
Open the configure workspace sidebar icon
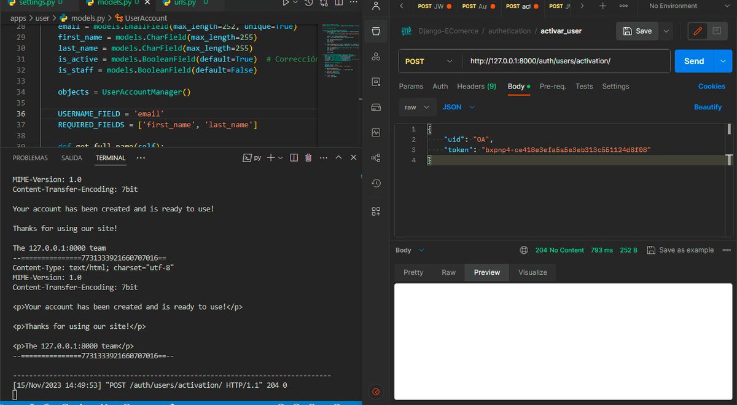point(376,211)
